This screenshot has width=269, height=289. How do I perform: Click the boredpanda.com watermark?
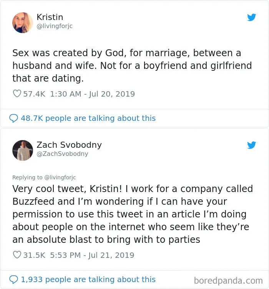(x=228, y=281)
